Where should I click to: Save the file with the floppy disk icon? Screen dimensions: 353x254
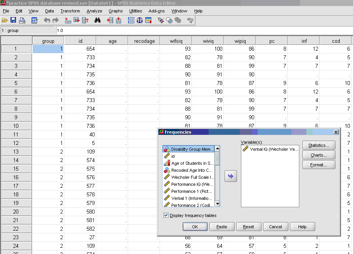coord(13,20)
